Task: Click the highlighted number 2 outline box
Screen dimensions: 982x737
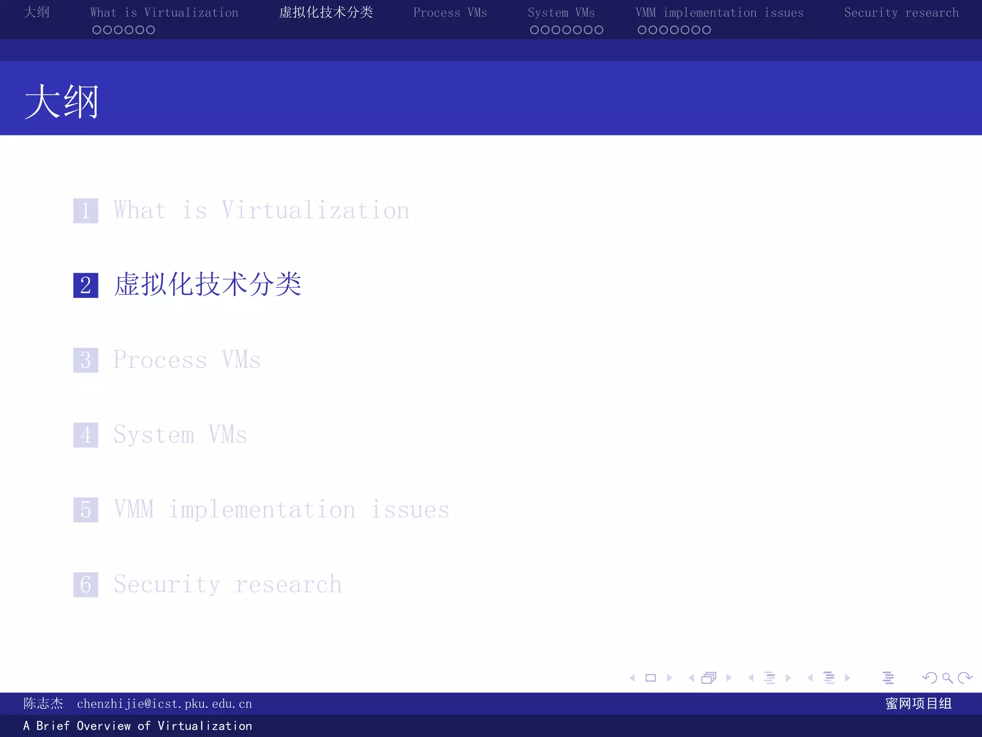Action: pyautogui.click(x=86, y=285)
